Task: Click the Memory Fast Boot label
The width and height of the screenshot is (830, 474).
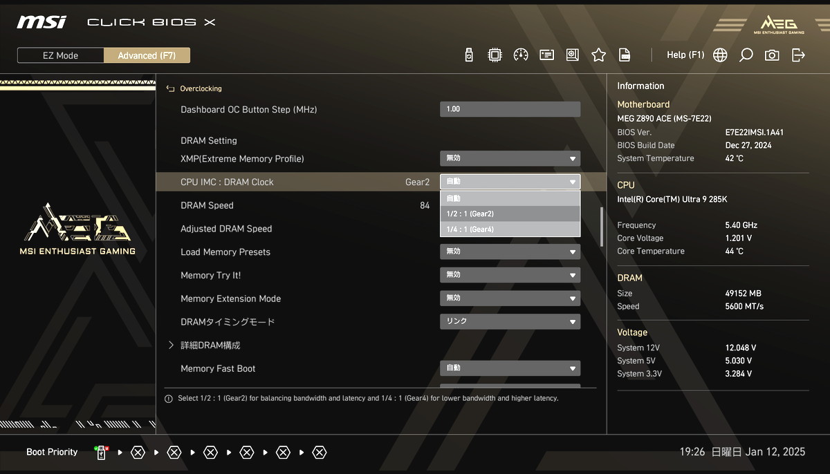Action: click(218, 368)
